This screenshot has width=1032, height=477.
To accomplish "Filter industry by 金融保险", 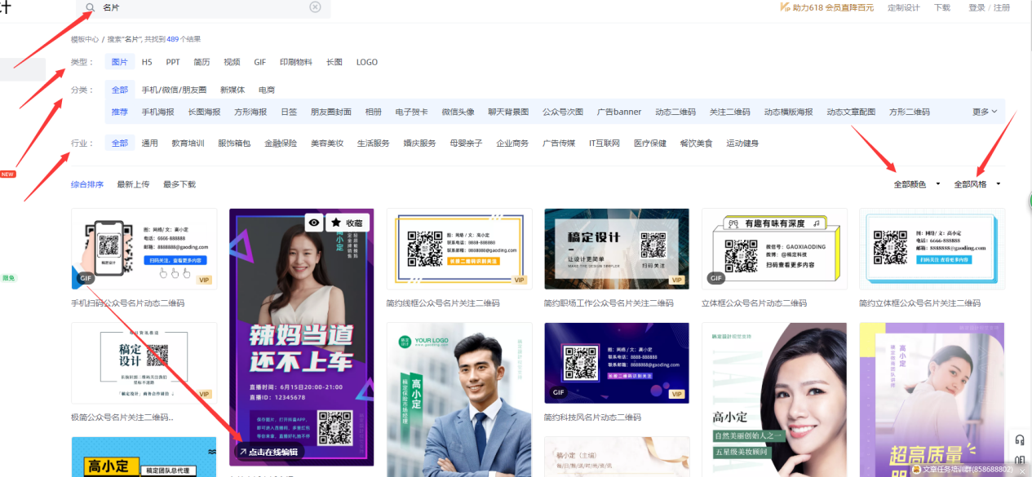I will pyautogui.click(x=281, y=144).
